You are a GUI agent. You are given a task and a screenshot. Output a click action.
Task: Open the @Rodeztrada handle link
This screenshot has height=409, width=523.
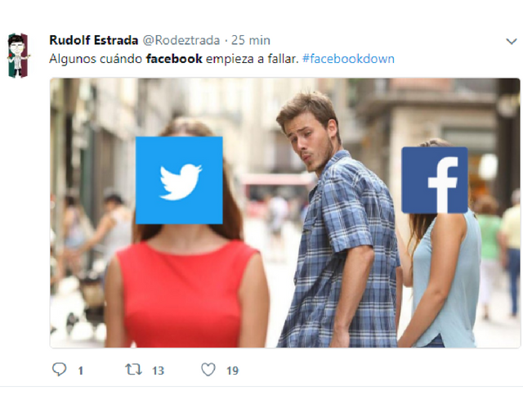[181, 40]
